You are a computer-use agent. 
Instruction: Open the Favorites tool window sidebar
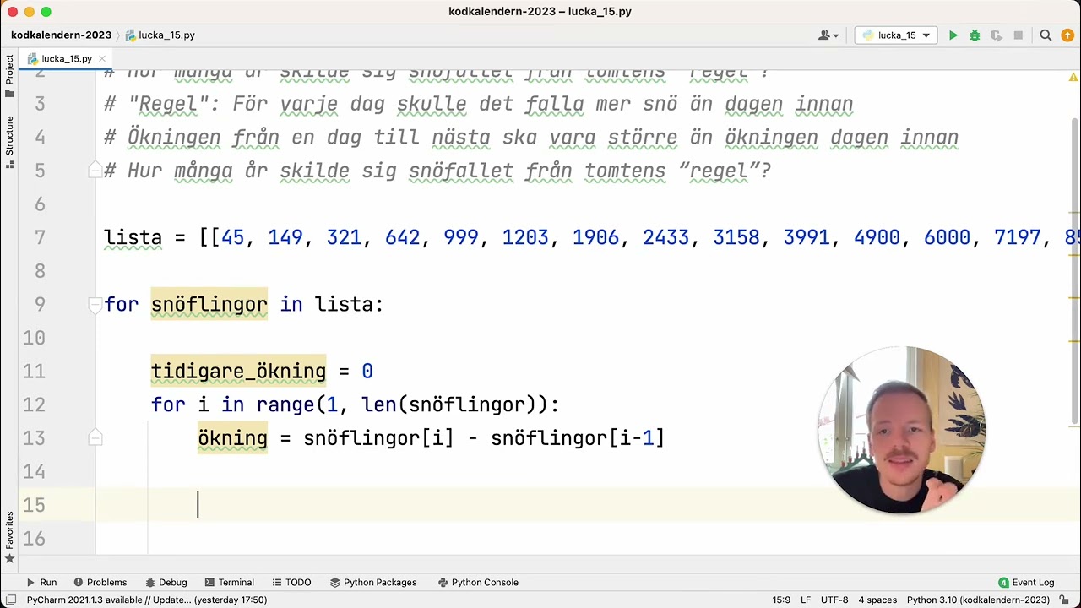[x=9, y=537]
